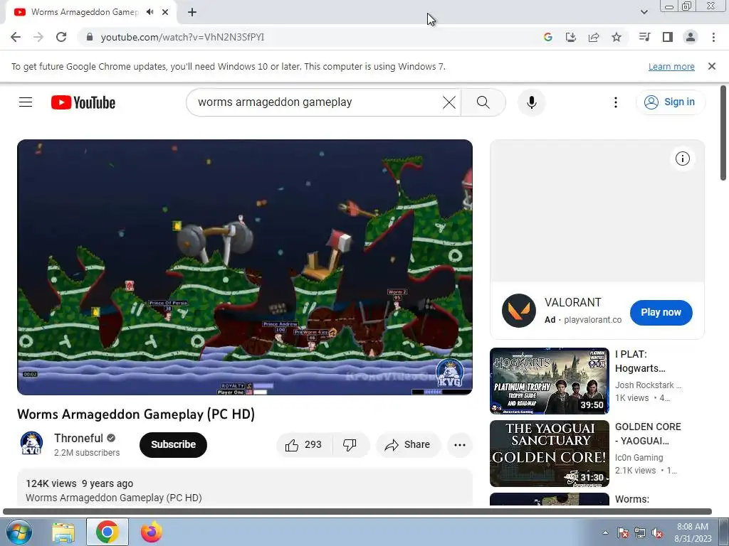Subscribe to the Throneful channel
Viewport: 729px width, 546px height.
(173, 445)
